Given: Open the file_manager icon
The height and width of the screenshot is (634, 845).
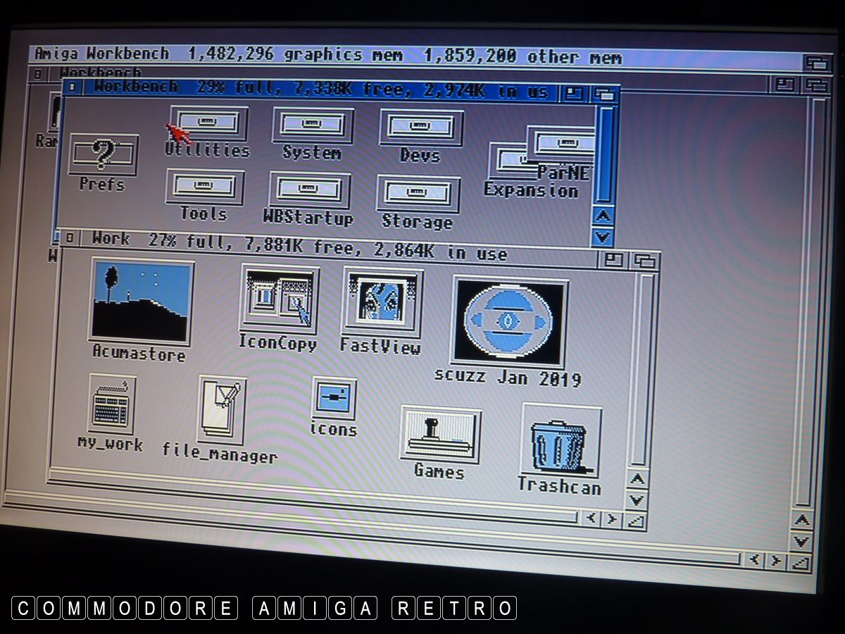Looking at the screenshot, I should pos(222,409).
